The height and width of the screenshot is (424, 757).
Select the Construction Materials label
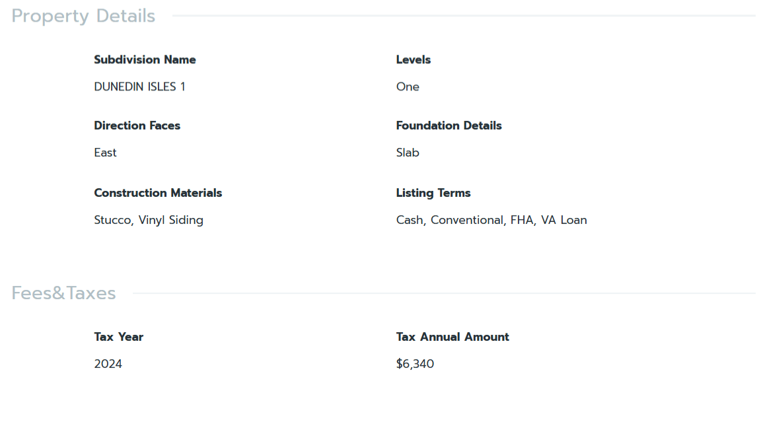coord(158,193)
